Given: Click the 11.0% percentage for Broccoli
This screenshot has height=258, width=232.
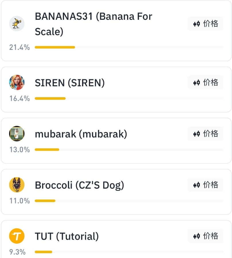Looking at the screenshot, I should click(20, 201).
